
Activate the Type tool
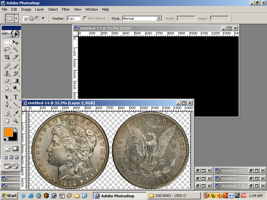point(16,97)
